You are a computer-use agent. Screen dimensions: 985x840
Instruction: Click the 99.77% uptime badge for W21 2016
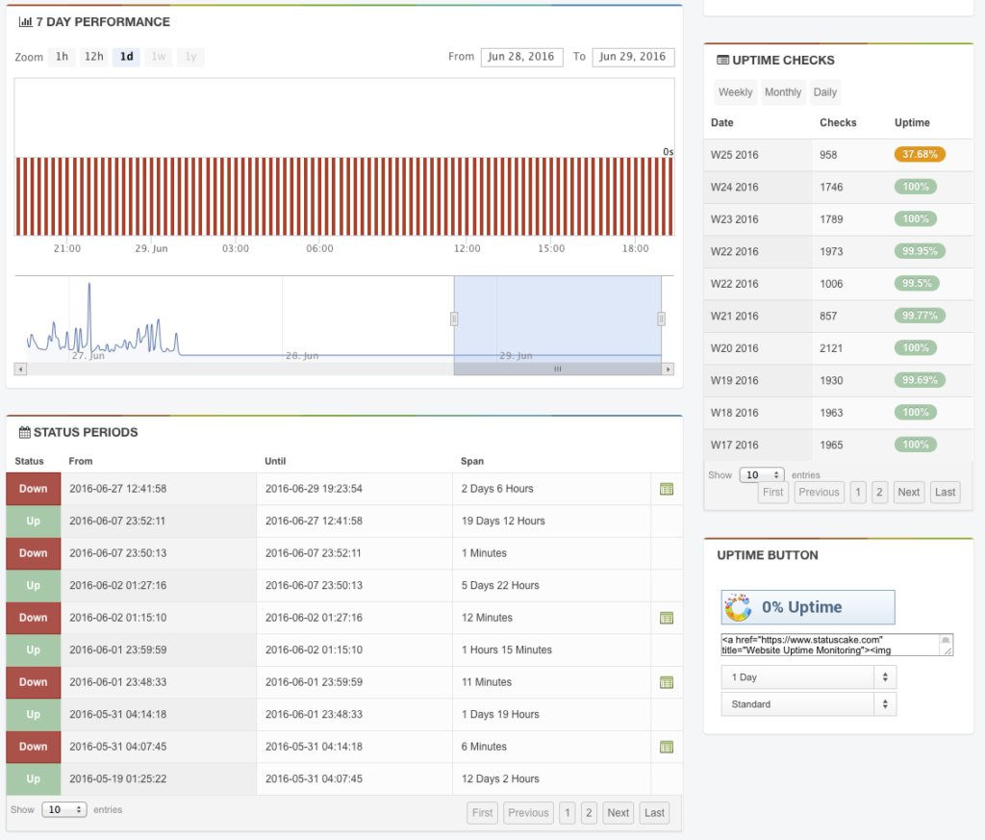coord(920,316)
